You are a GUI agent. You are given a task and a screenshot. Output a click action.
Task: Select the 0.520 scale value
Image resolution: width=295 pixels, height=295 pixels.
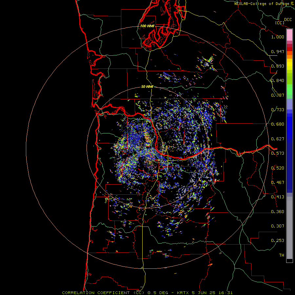click(x=278, y=168)
